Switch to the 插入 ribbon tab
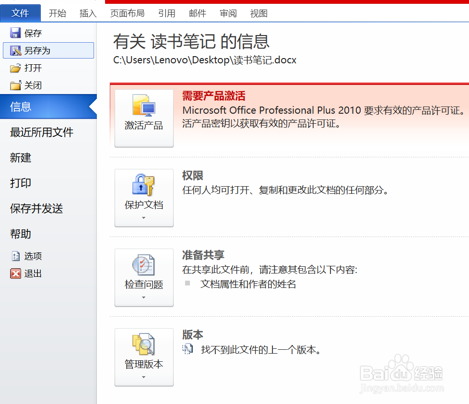 (x=88, y=13)
